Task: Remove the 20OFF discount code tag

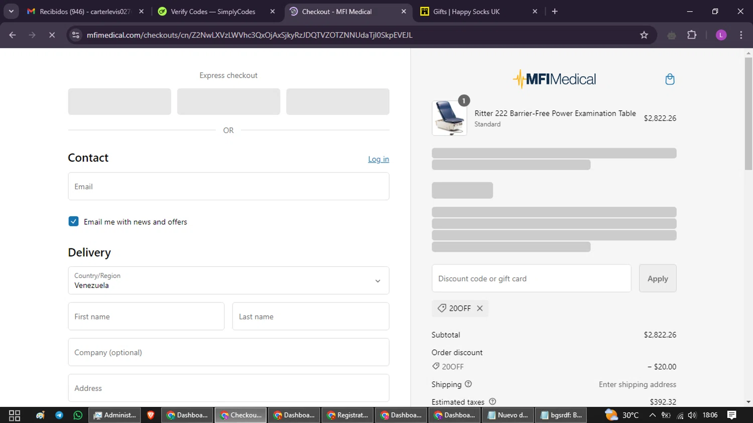Action: coord(480,309)
